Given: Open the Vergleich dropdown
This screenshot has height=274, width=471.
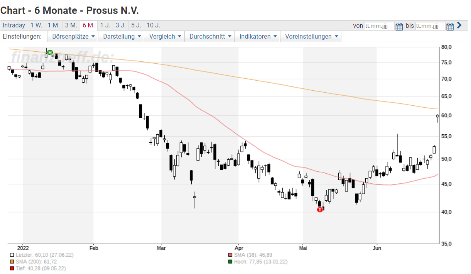Looking at the screenshot, I should (x=164, y=37).
